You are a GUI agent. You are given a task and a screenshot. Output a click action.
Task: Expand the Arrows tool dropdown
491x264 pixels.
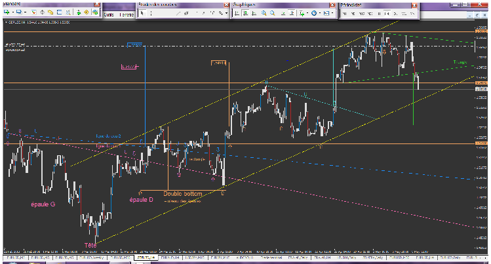pyautogui.click(x=226, y=13)
